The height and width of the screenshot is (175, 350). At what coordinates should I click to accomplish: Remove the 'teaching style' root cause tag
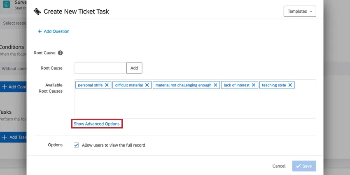click(290, 85)
